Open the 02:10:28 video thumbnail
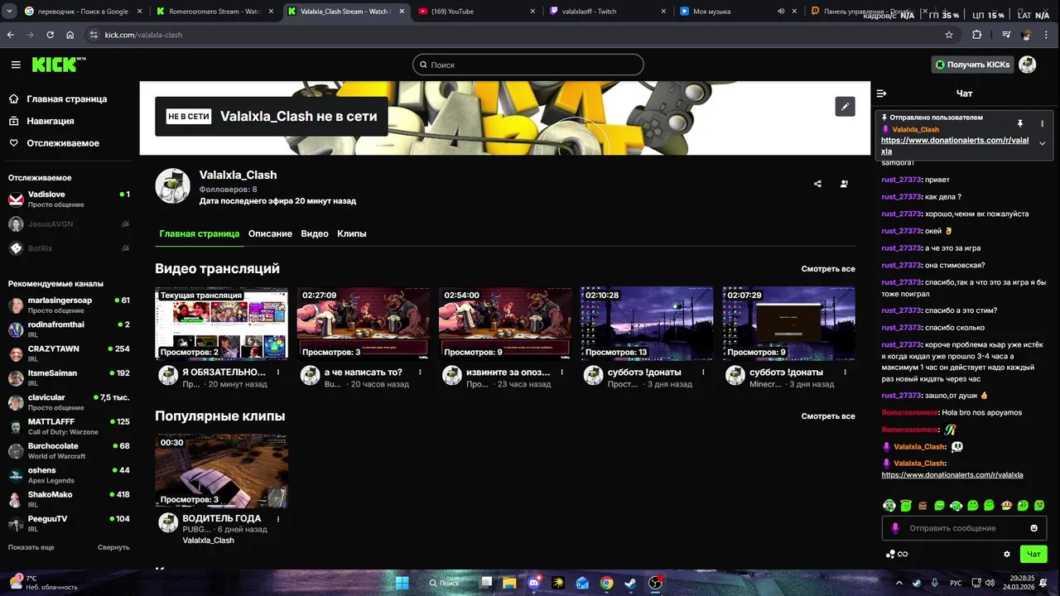Image resolution: width=1060 pixels, height=596 pixels. click(x=647, y=324)
